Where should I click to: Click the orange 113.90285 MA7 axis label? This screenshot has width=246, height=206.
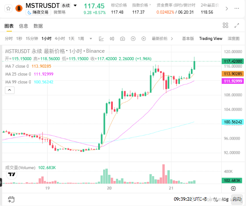click(x=233, y=74)
